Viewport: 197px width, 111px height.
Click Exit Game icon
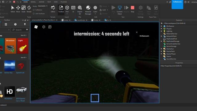click(156, 10)
